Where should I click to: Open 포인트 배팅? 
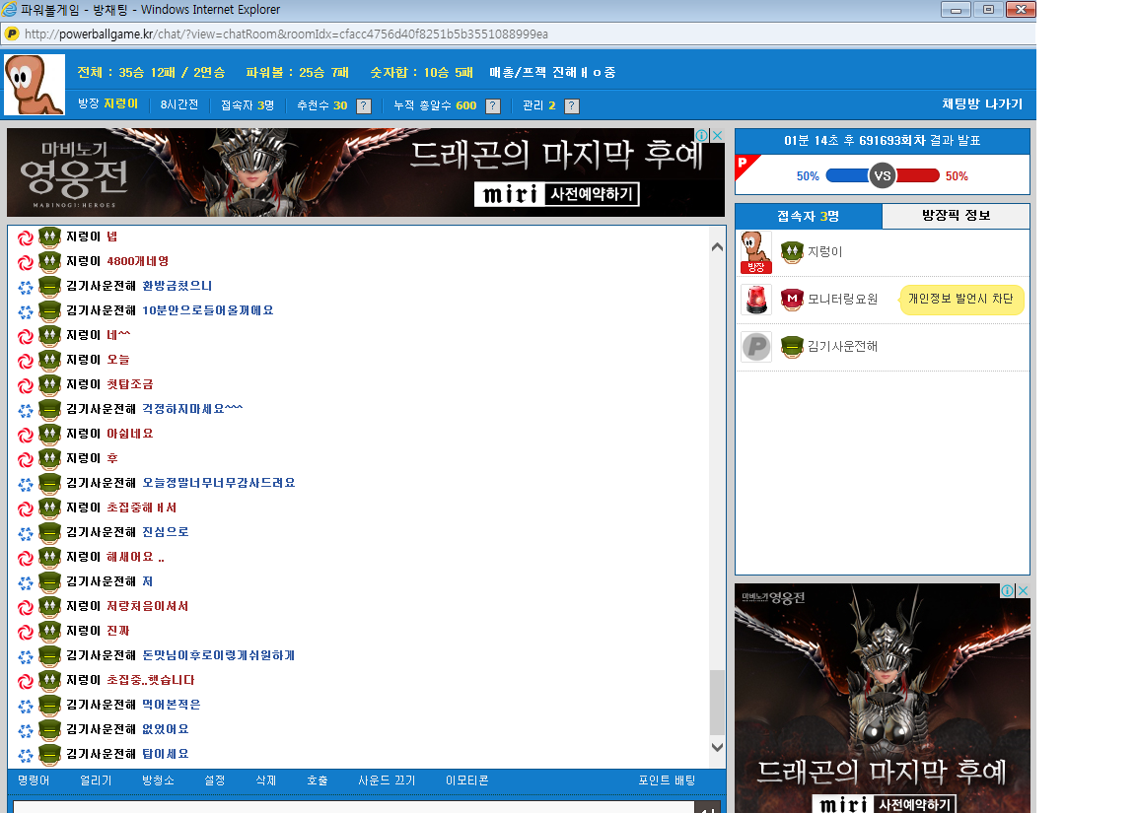tap(667, 780)
